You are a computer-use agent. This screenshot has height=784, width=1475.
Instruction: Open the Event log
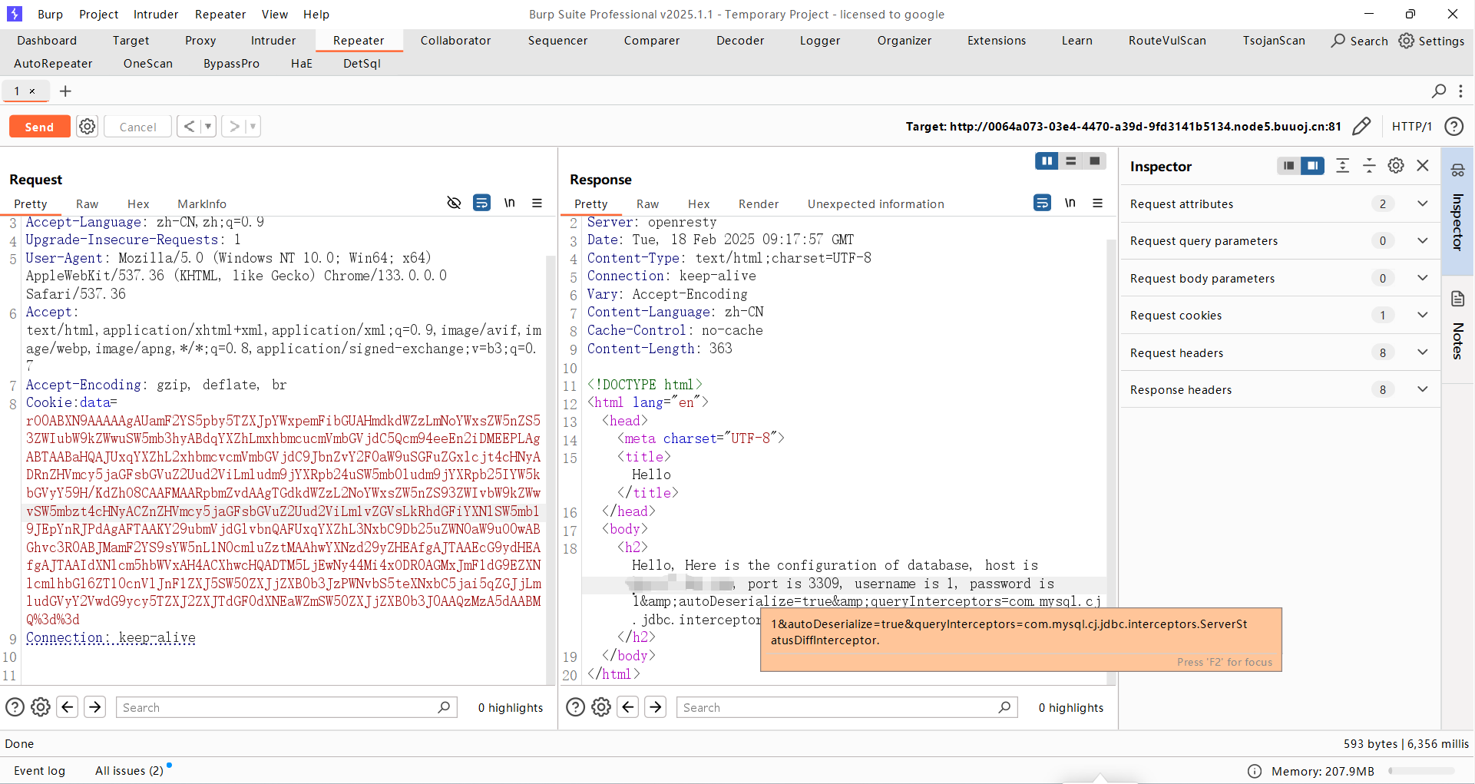[39, 770]
